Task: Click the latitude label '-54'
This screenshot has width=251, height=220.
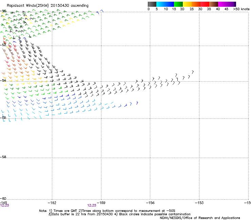Action: pyautogui.click(x=3, y=80)
